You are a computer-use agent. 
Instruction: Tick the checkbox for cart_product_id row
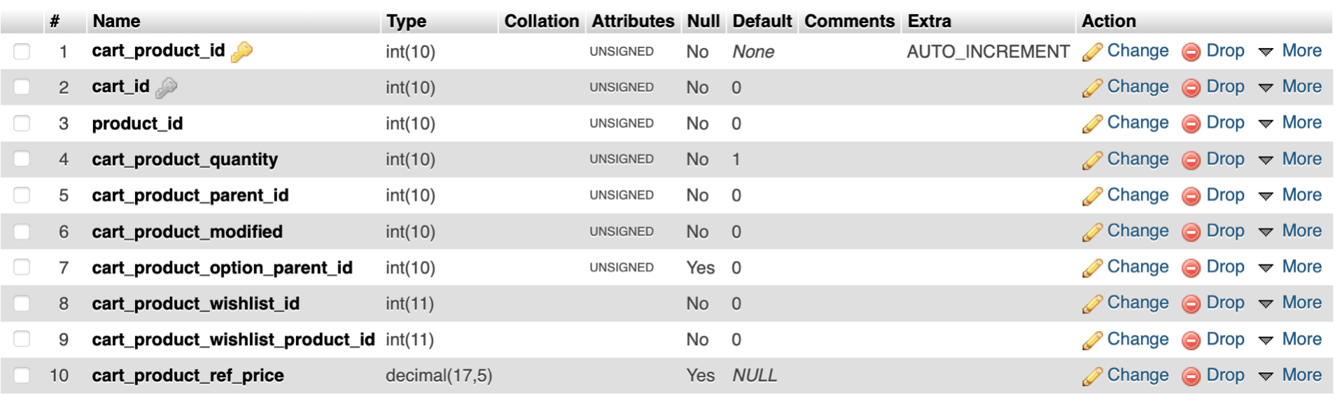22,52
